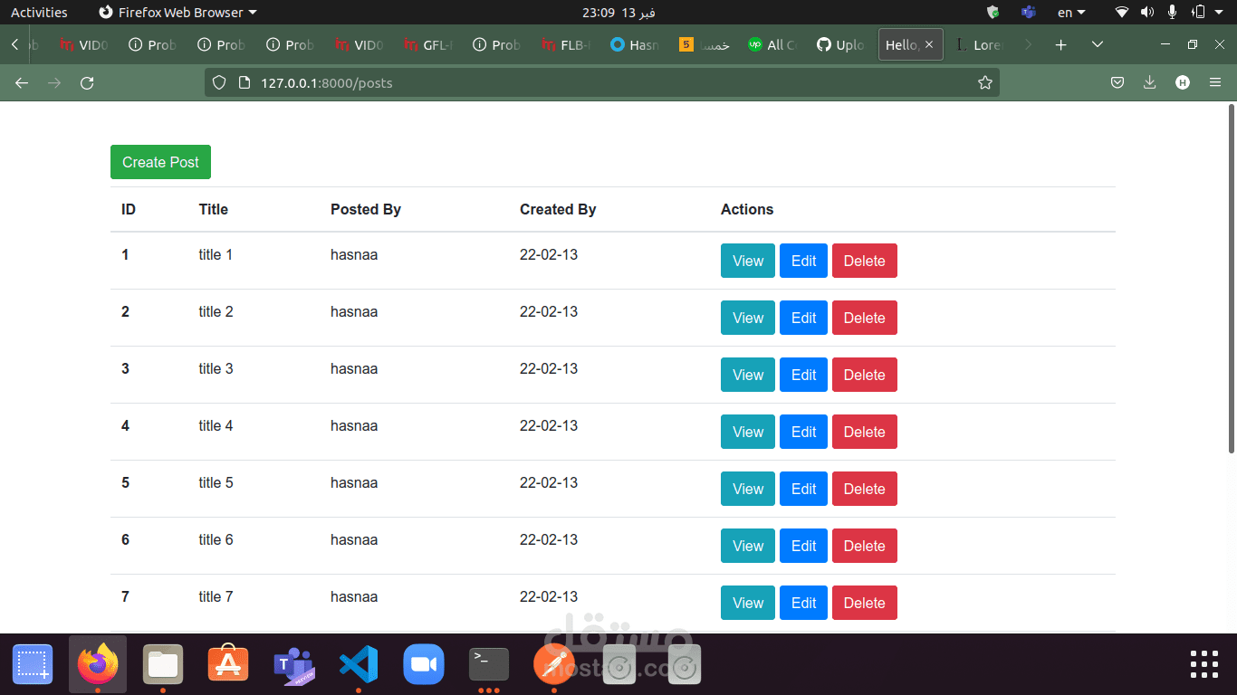Click the URL address bar field
1237x695 pixels.
tap(601, 82)
